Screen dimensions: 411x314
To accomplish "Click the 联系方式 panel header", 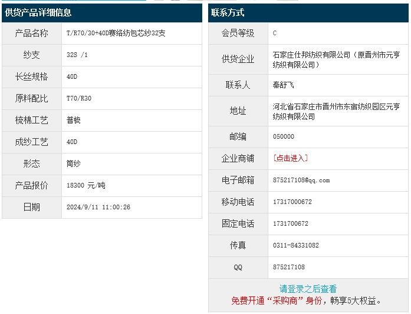I will click(x=228, y=12).
